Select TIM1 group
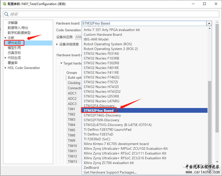222x176 pixels. [x=74, y=109]
